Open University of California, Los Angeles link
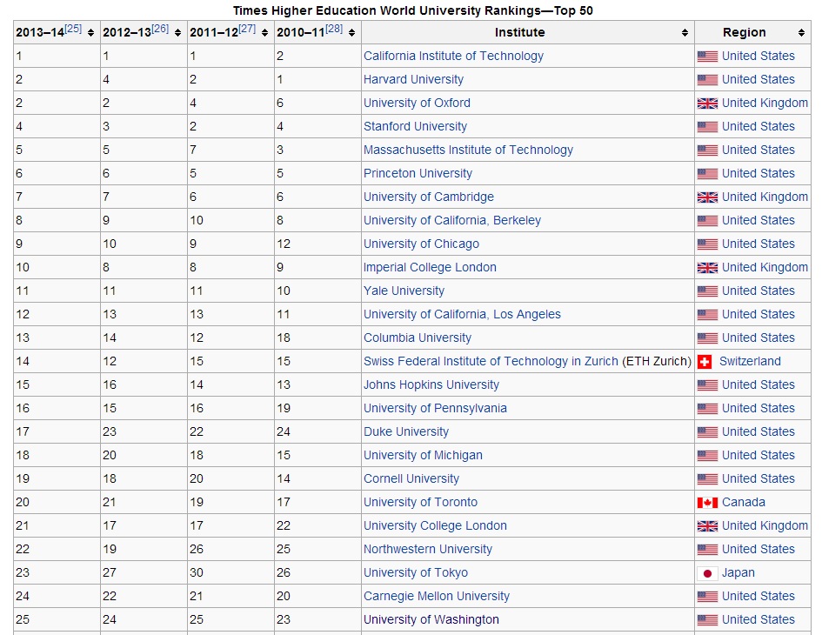 coord(463,314)
